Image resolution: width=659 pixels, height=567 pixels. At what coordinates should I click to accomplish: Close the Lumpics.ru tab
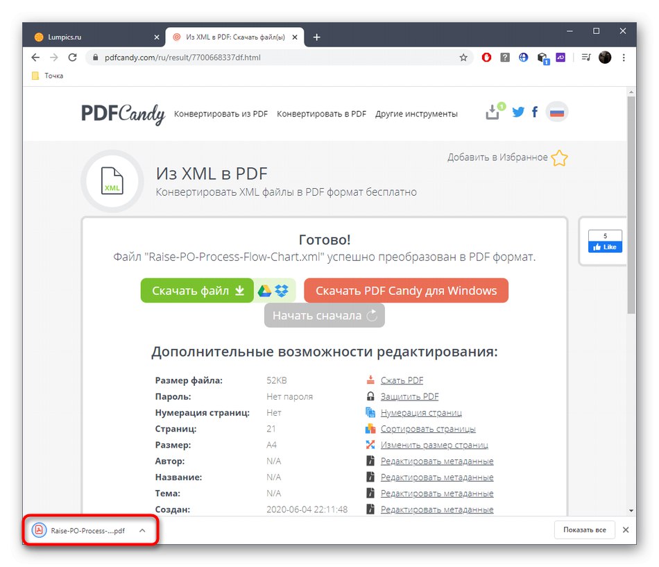(x=157, y=37)
